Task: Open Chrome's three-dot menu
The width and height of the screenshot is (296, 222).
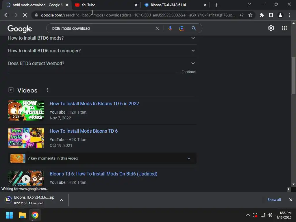Action: click(x=290, y=15)
